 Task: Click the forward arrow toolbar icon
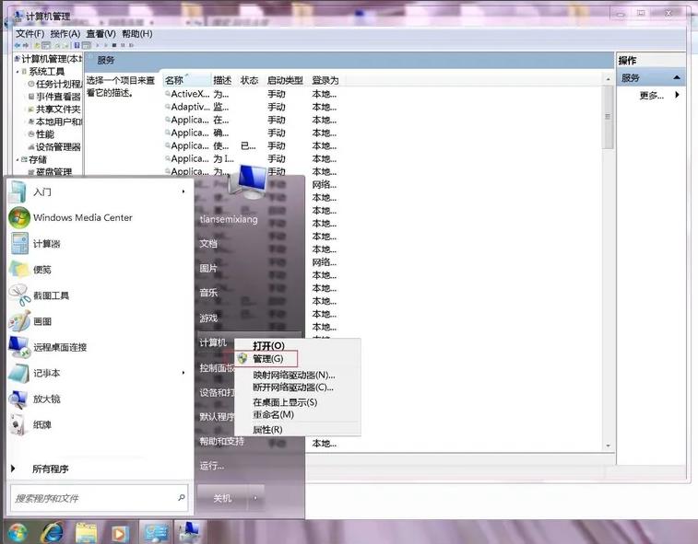click(26, 45)
